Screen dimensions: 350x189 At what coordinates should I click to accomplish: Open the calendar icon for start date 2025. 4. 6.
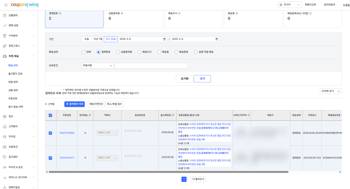[x=164, y=39]
